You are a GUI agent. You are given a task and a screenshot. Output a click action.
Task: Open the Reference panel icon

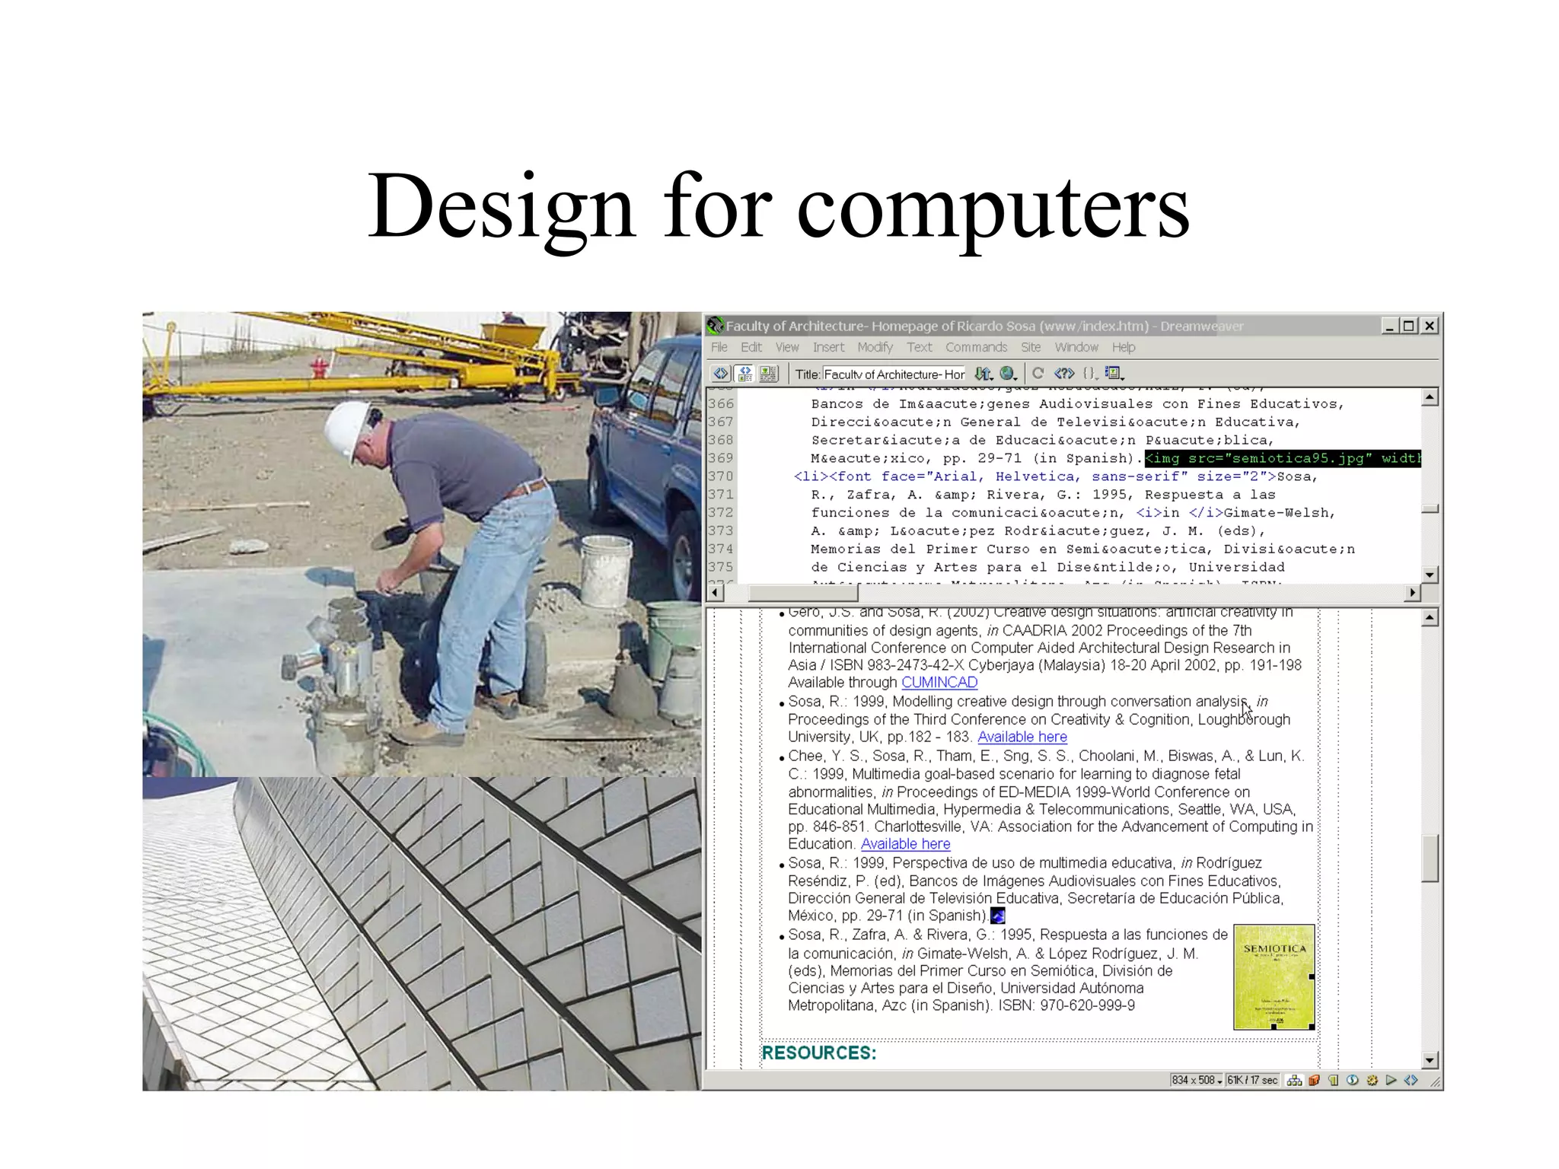pyautogui.click(x=1063, y=373)
